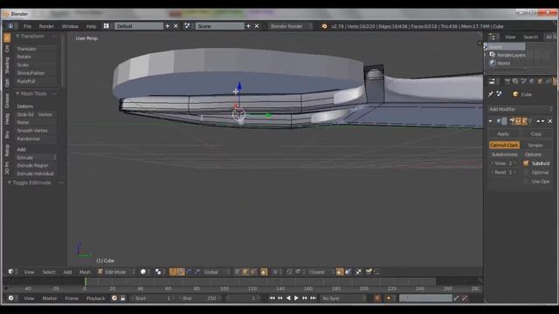
Task: Jump to the last frame
Action: click(x=313, y=298)
